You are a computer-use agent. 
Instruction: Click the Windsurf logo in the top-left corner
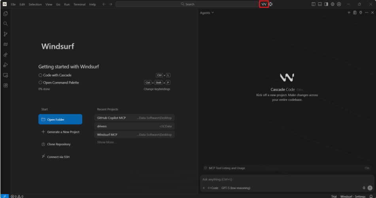point(5,4)
